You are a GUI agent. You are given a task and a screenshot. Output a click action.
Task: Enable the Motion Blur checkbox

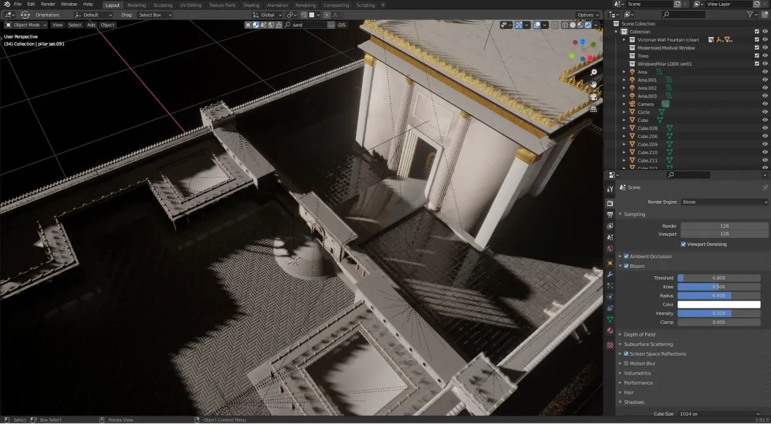coord(626,364)
